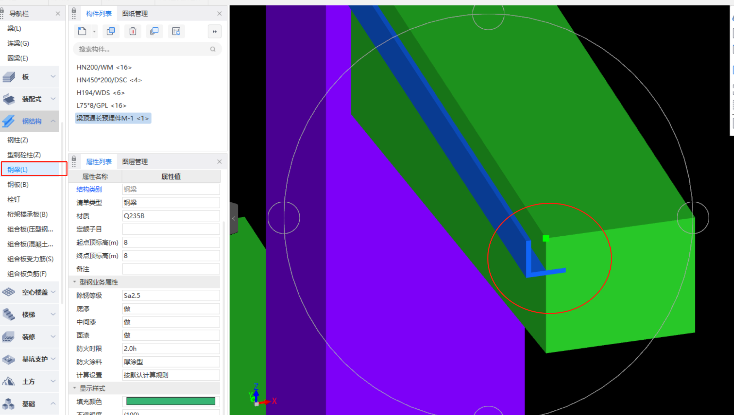Switch to the 属性列表 tab
Screen dimensions: 734x415
tap(99, 162)
